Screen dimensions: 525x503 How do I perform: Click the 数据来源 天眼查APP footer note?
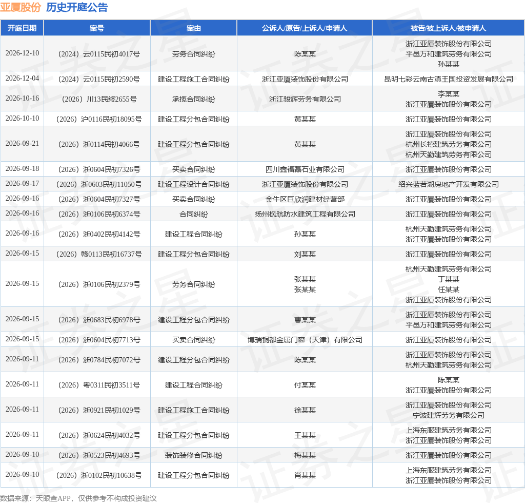(x=78, y=498)
